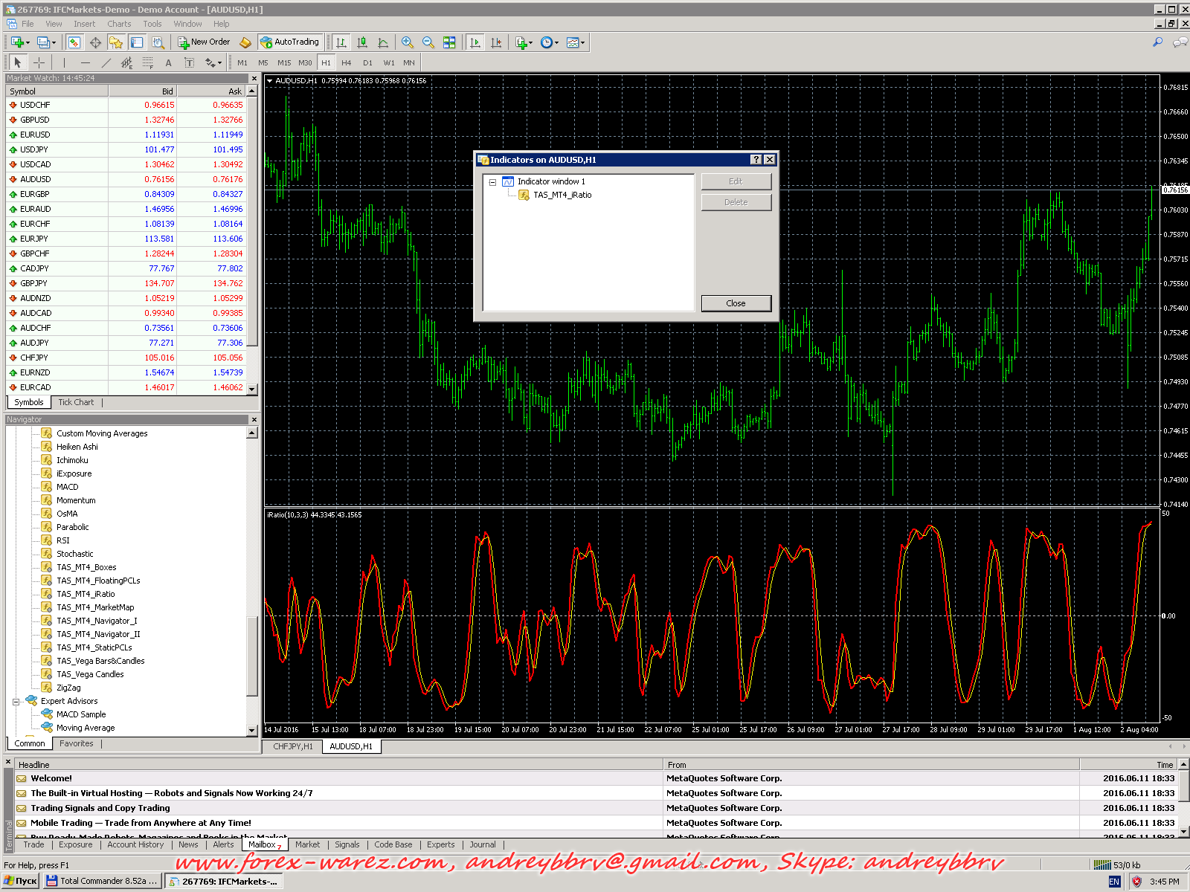
Task: Select the crosshair cursor tool
Action: [39, 63]
